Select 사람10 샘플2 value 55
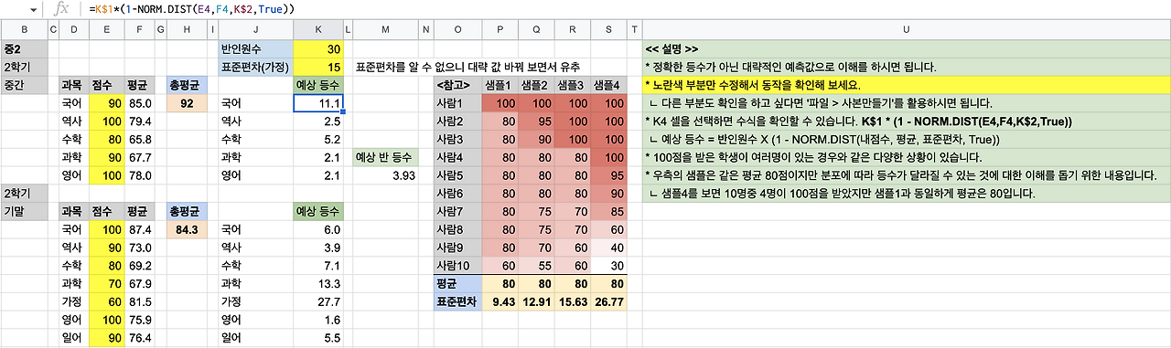 (536, 266)
